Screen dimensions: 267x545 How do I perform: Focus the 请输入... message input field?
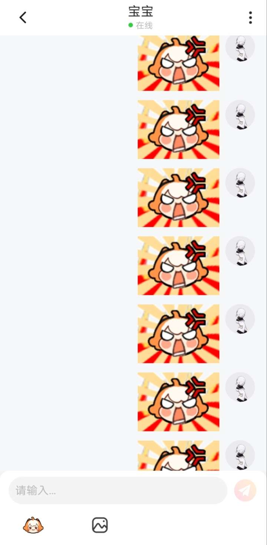click(118, 490)
